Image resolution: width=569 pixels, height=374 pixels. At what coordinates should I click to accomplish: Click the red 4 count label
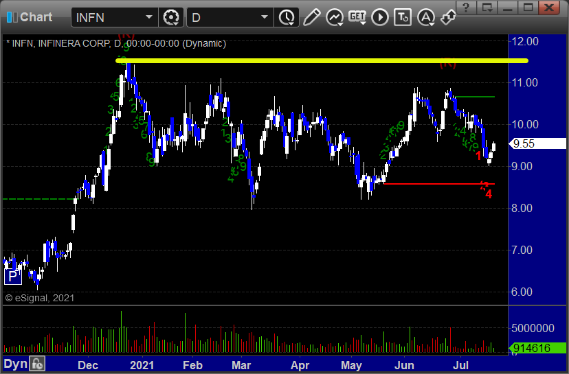489,194
